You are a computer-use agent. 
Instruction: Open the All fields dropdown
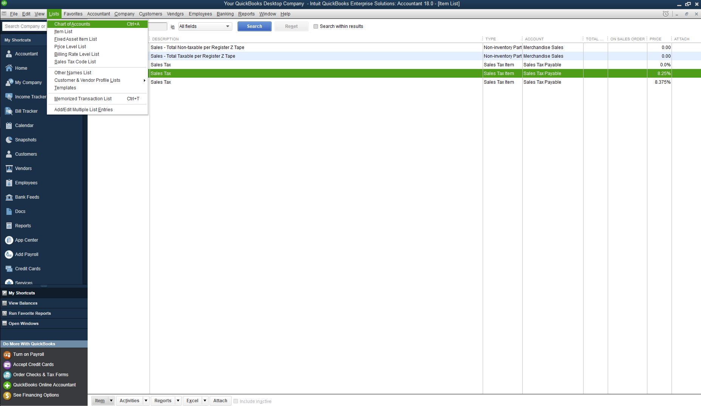pyautogui.click(x=205, y=26)
